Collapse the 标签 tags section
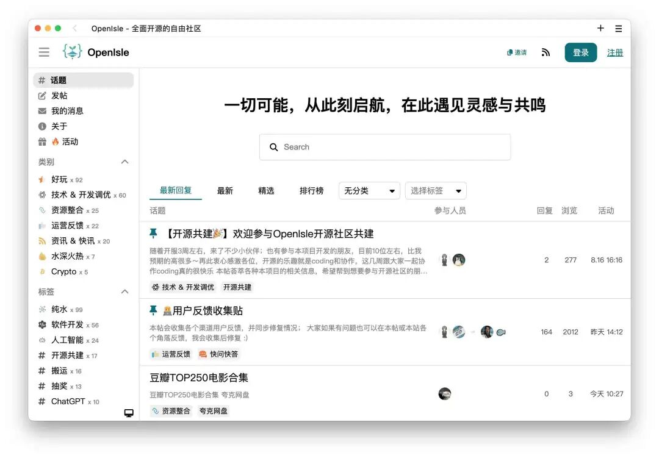The image size is (659, 458). 124,292
